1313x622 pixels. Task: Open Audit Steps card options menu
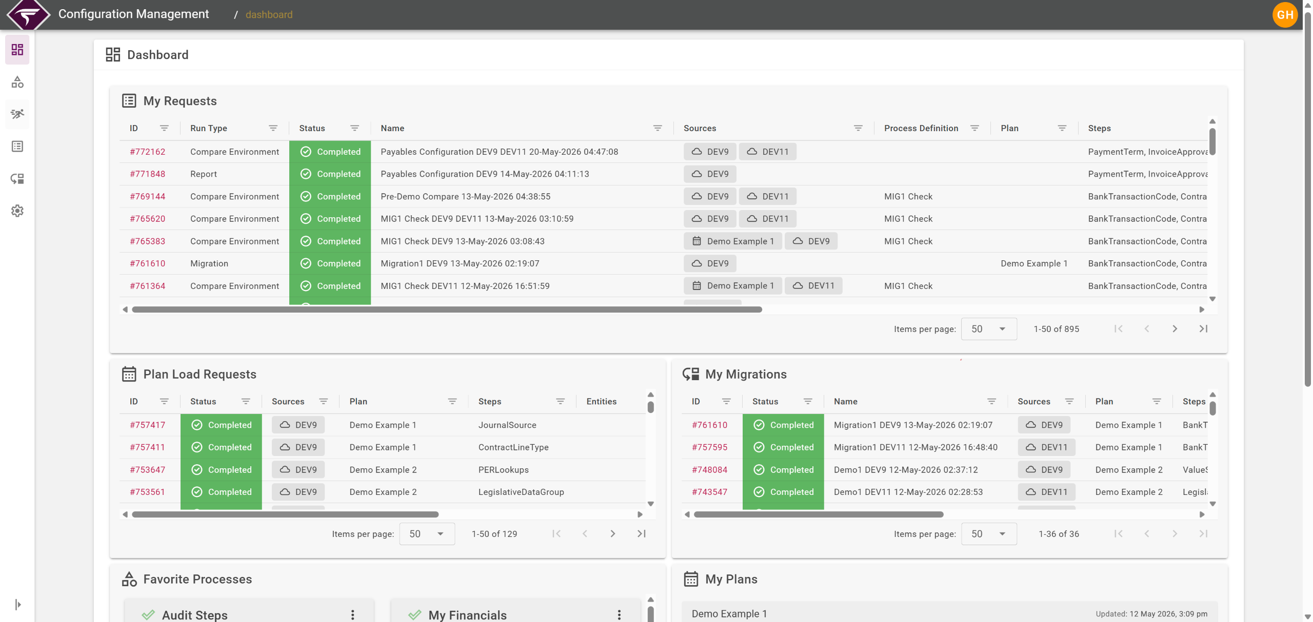352,615
